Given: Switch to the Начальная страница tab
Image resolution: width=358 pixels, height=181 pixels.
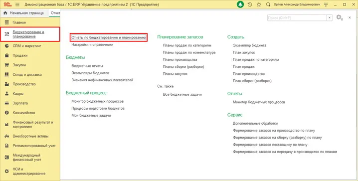Looking at the screenshot, I should [x=24, y=13].
